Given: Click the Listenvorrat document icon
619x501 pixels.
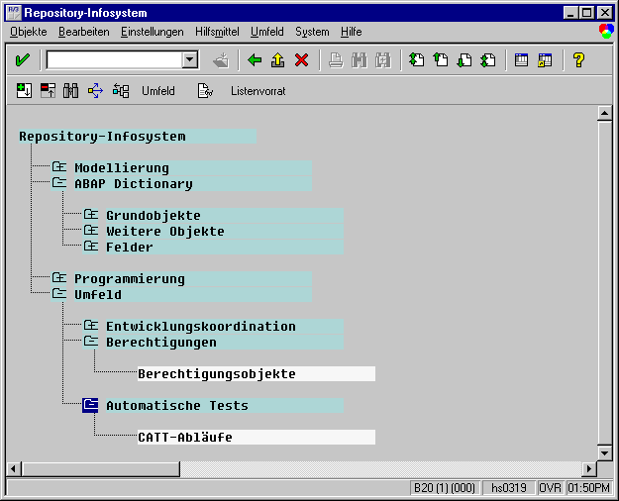Looking at the screenshot, I should (205, 91).
